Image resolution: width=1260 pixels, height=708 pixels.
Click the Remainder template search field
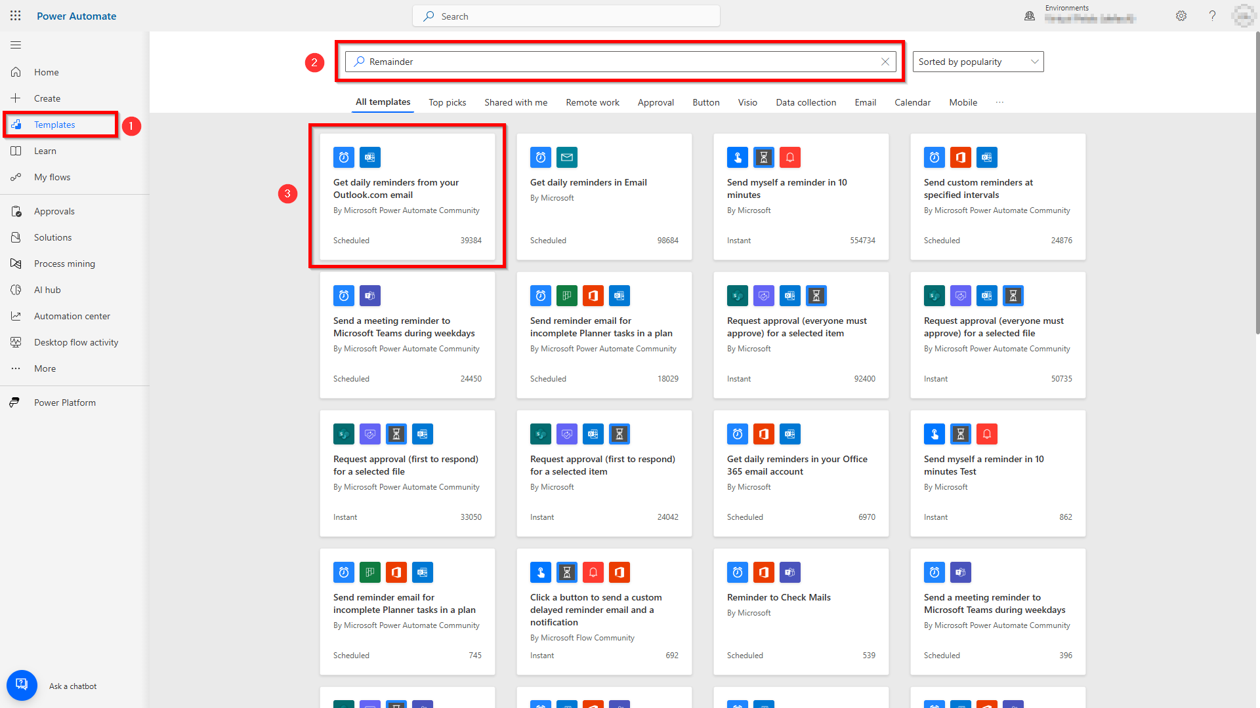tap(620, 62)
